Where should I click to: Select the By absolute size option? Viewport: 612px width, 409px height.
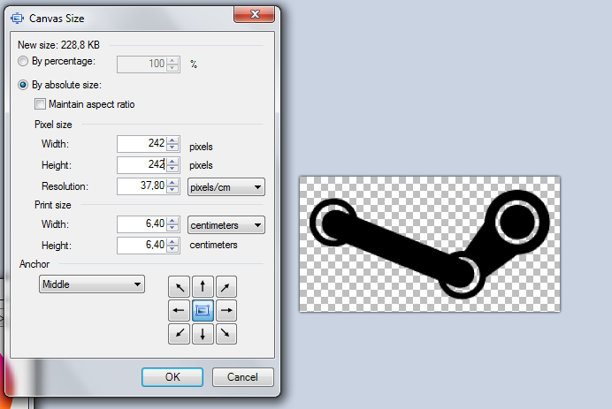pos(23,85)
